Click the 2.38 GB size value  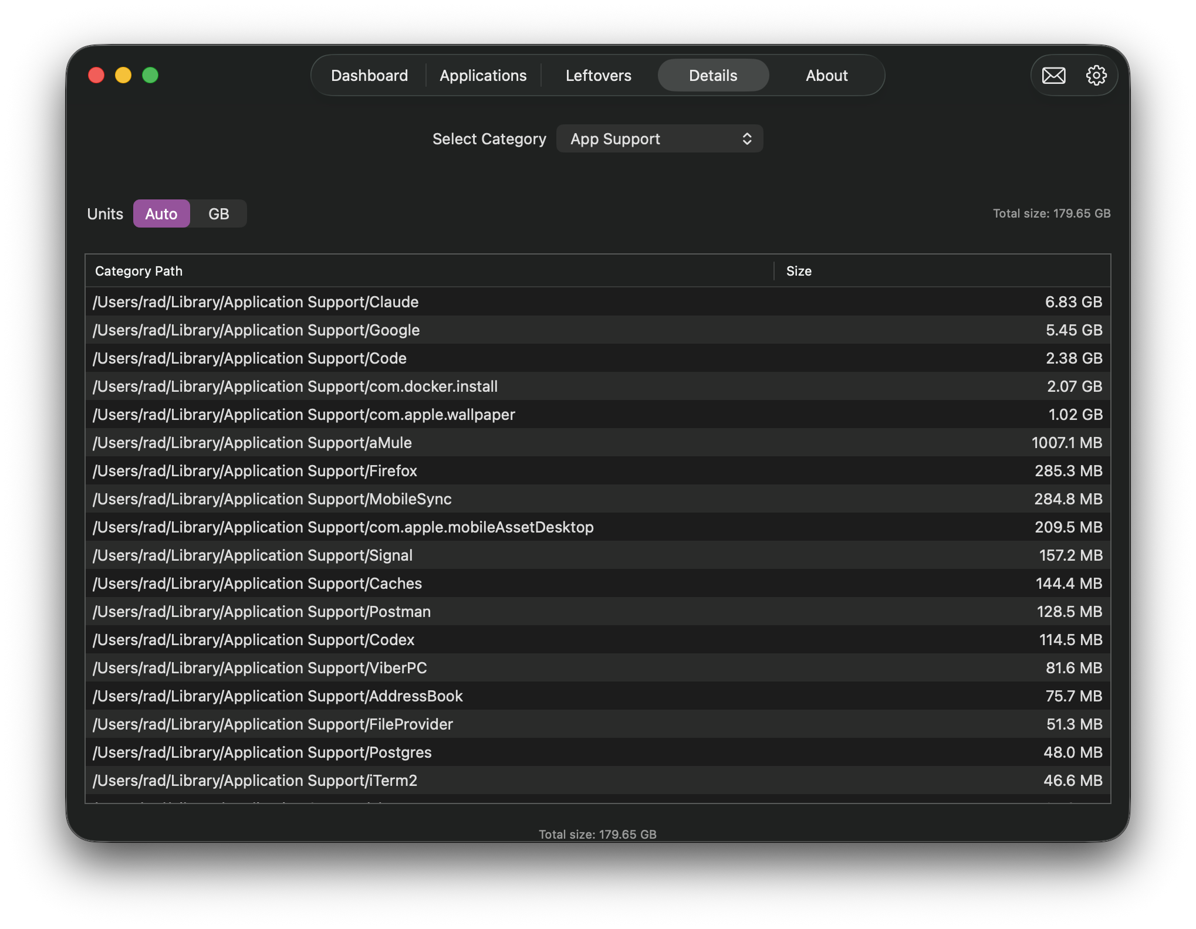[1074, 358]
